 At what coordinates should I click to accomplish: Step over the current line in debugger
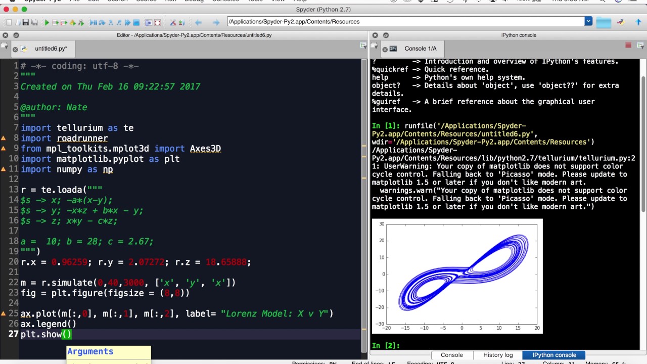[102, 22]
